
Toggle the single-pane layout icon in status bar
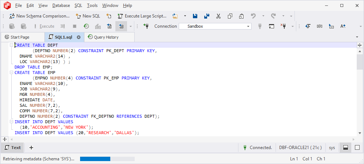(x=357, y=148)
